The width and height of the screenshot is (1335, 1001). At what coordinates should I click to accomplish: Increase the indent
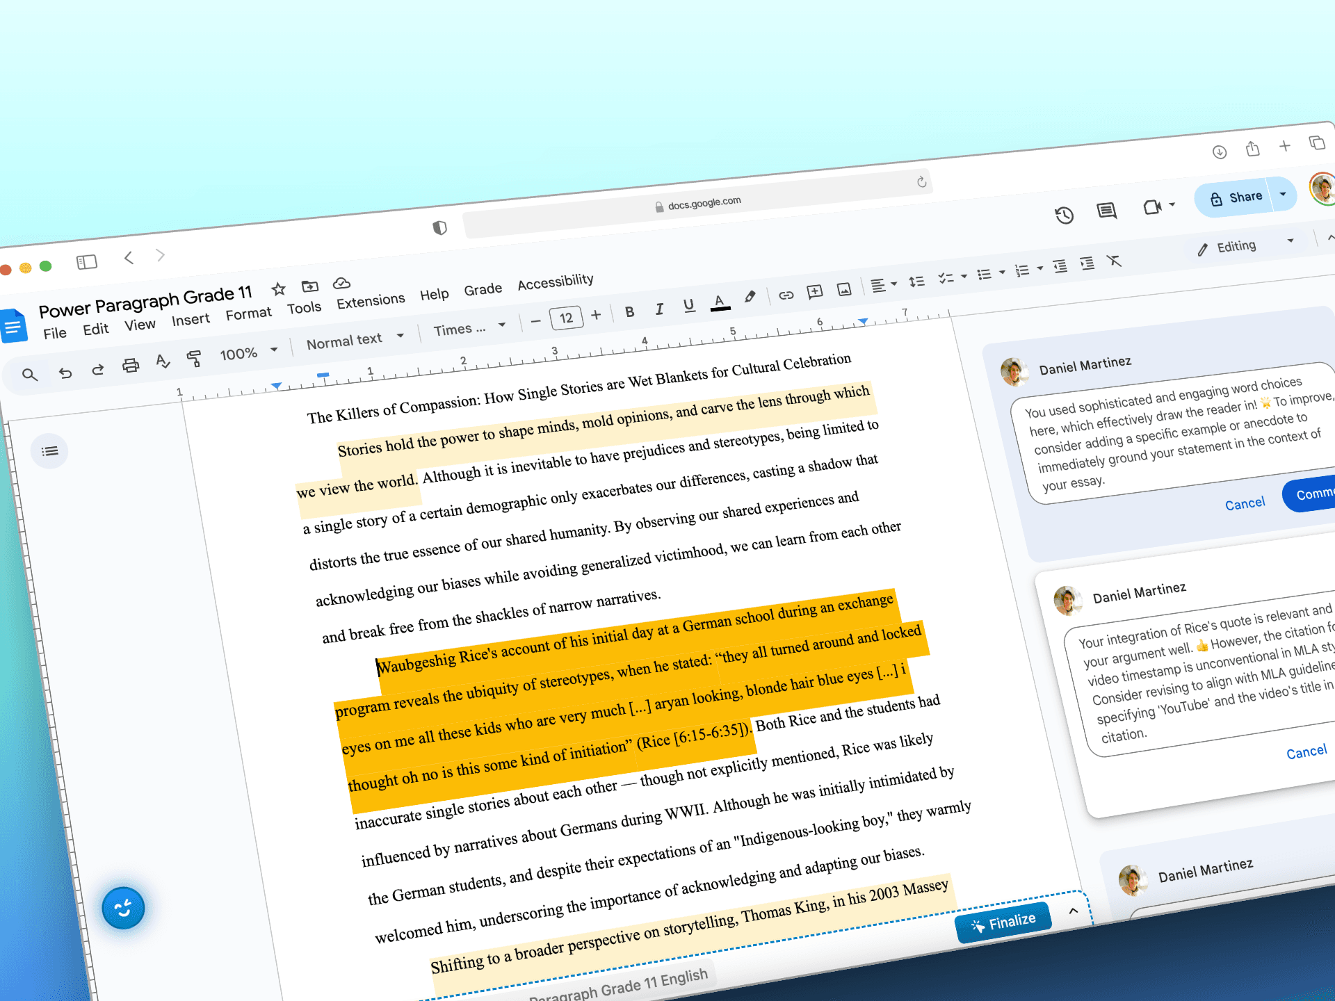pyautogui.click(x=1087, y=263)
